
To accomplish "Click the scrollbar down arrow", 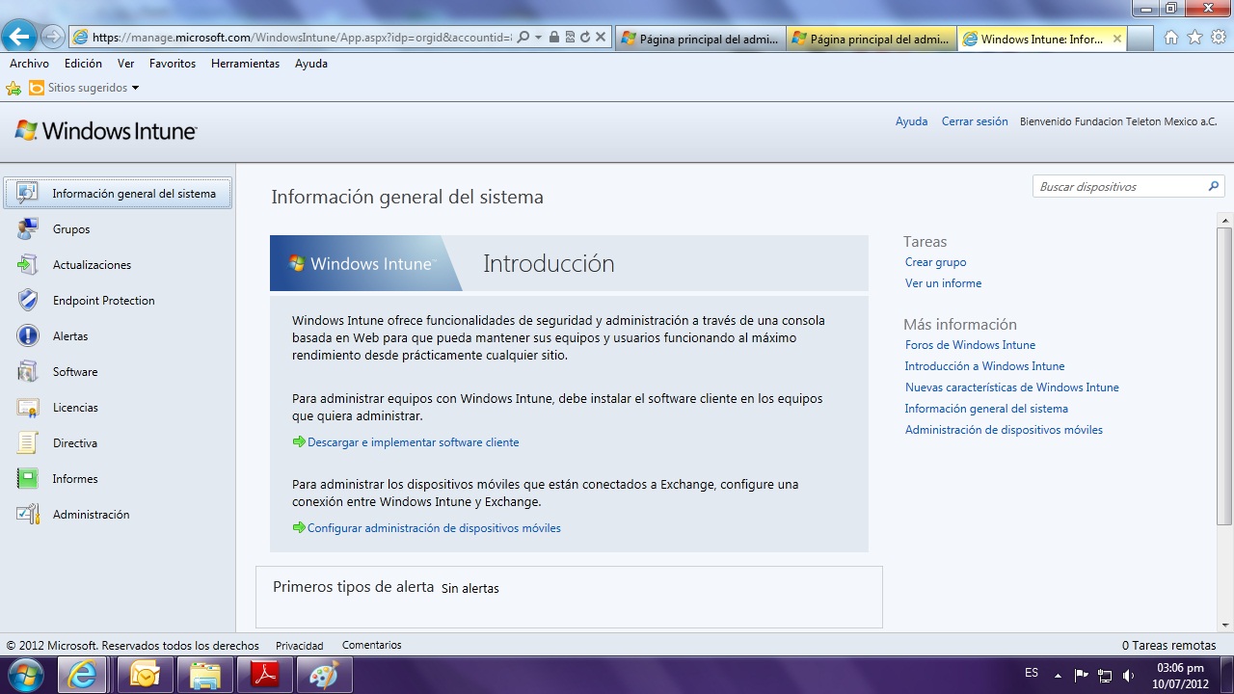I will click(x=1224, y=624).
